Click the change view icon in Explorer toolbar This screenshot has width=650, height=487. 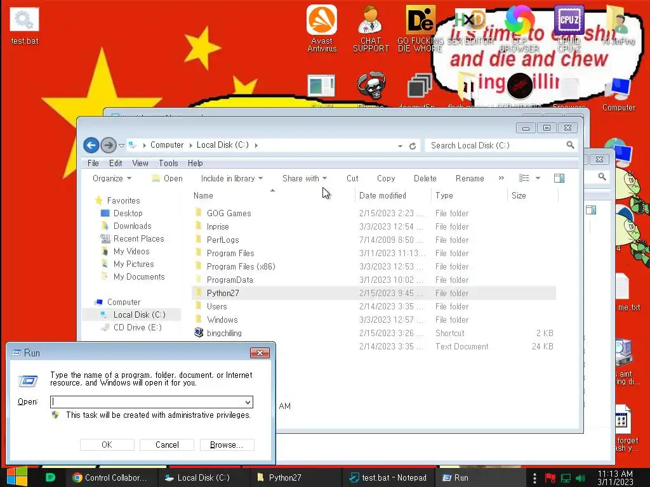coord(524,178)
